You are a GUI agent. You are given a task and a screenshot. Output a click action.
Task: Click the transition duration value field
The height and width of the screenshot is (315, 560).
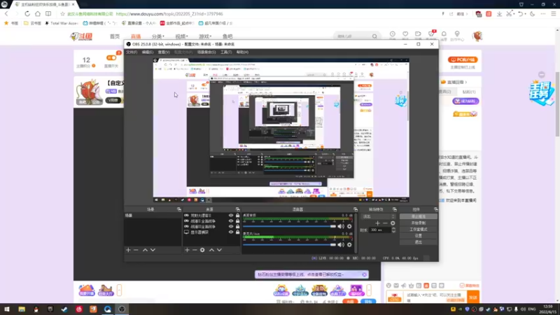coord(380,230)
